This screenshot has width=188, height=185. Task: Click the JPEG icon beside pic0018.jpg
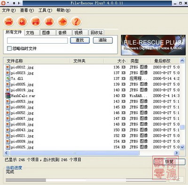pyautogui.click(x=8, y=124)
